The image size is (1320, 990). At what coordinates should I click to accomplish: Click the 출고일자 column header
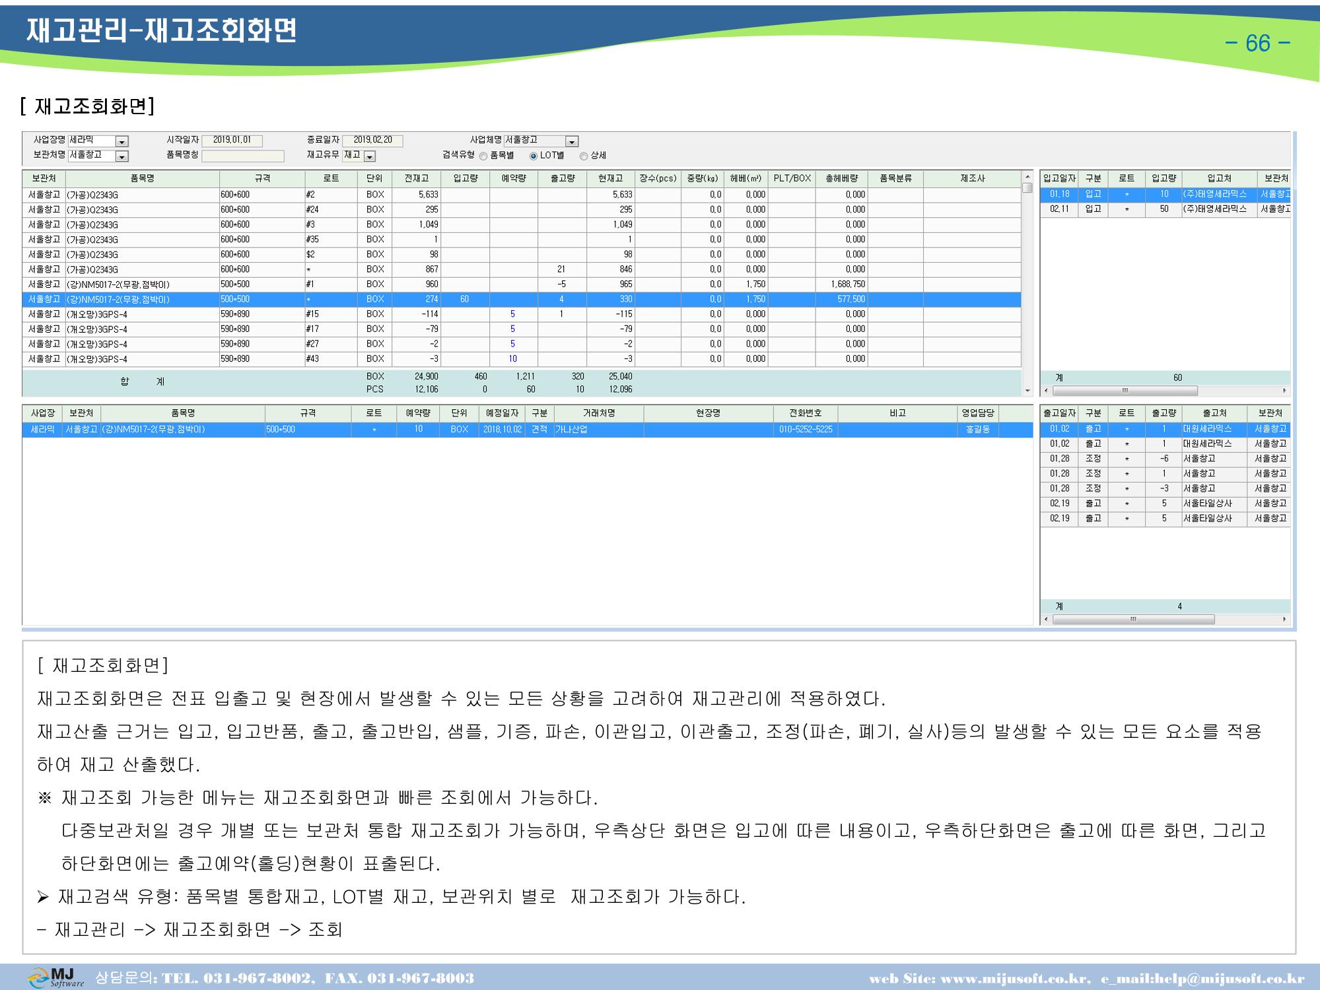pos(1059,413)
